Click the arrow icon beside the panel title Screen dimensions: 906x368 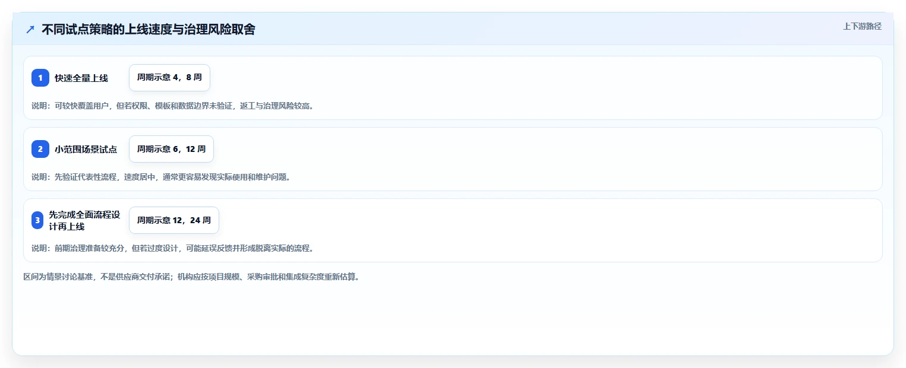pos(30,30)
